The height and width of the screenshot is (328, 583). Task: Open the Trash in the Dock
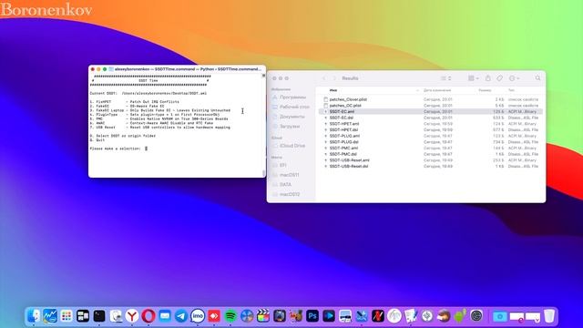549,316
